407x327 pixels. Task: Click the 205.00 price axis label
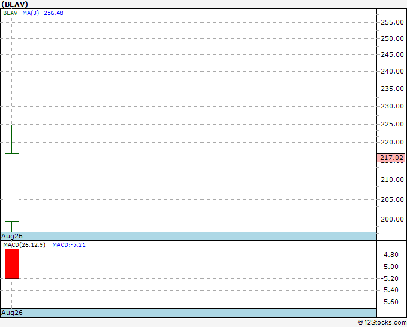392,199
